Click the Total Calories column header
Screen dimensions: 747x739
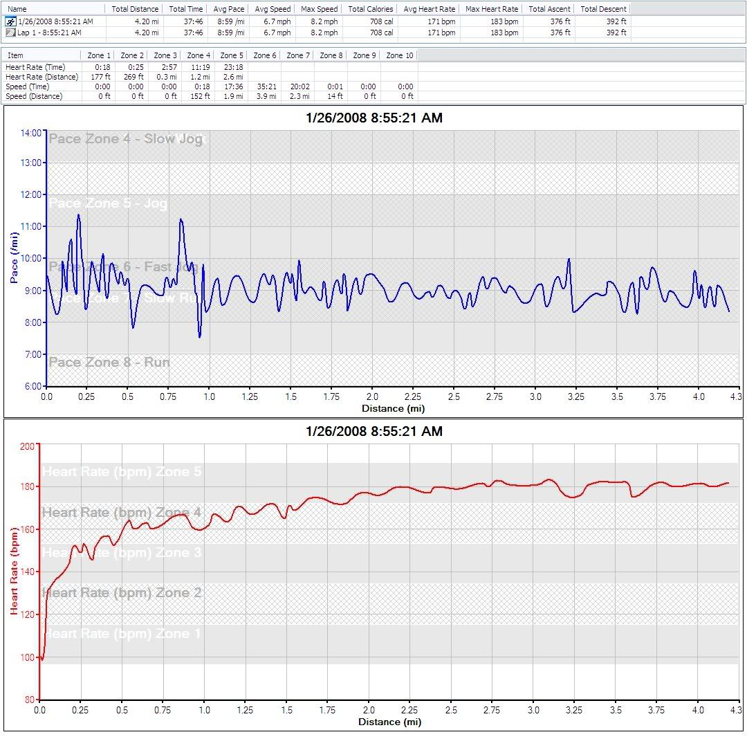click(370, 9)
